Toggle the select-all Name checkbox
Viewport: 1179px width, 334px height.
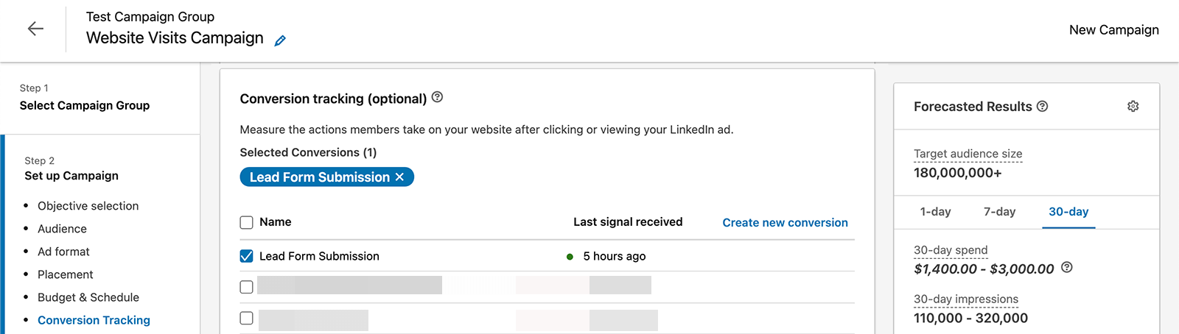point(247,222)
